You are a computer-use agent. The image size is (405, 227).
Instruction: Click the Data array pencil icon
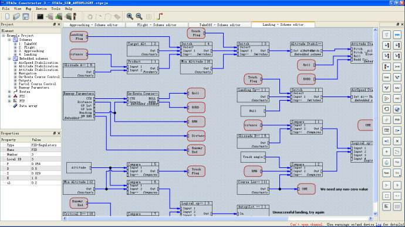[15, 106]
